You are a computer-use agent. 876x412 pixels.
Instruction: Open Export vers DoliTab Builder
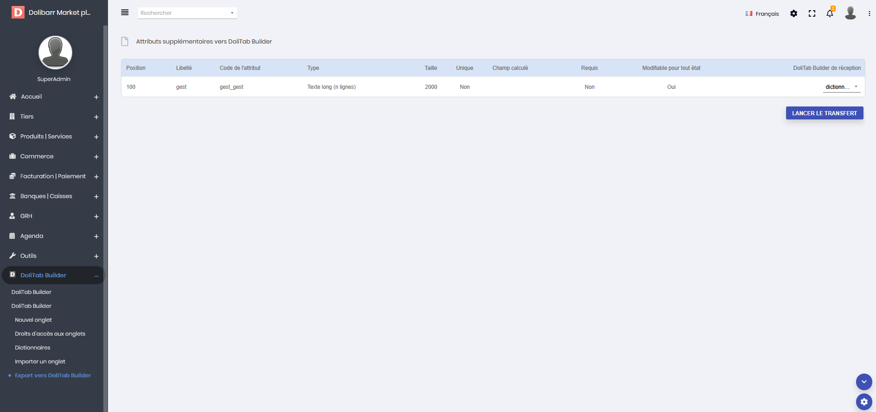(53, 375)
